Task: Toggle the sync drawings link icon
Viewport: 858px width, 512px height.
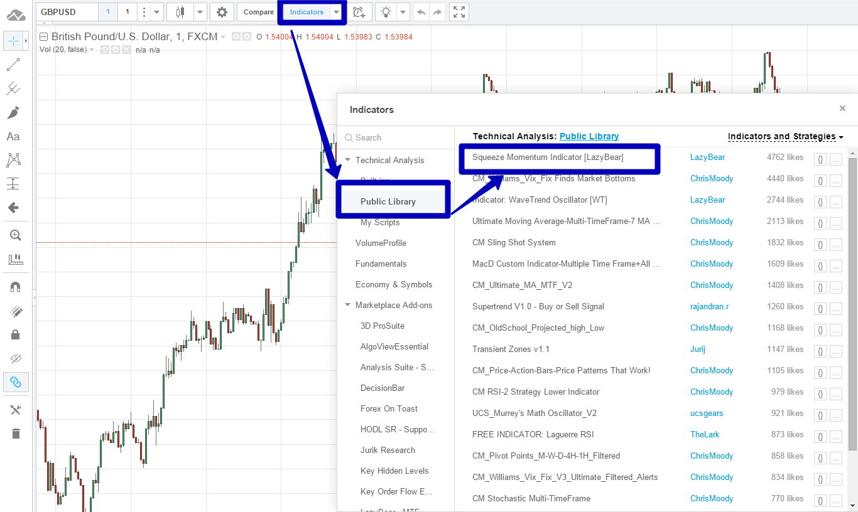Action: point(16,382)
